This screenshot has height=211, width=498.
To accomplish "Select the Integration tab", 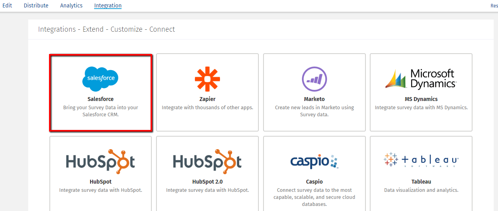I will coord(108,5).
